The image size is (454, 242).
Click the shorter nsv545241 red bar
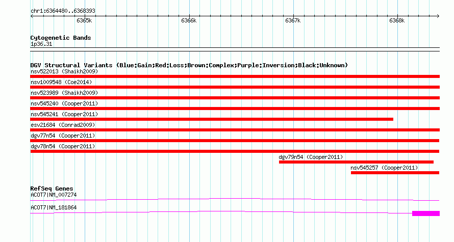212,119
